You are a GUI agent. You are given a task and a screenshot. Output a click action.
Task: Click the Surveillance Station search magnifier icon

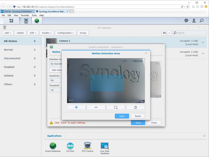201,21
